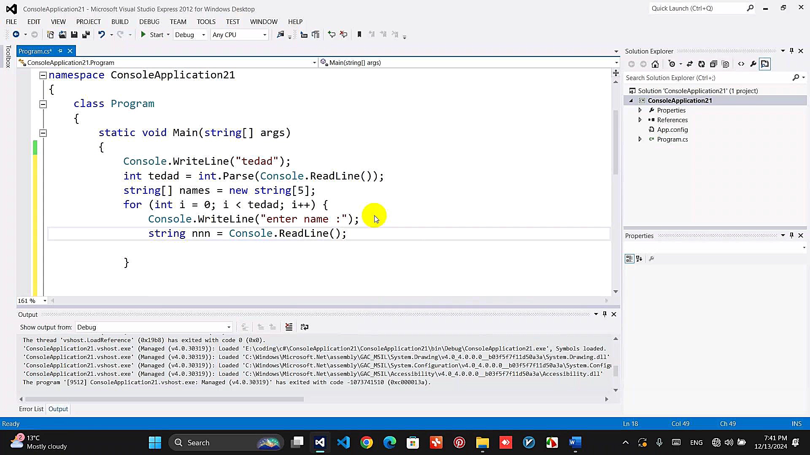
Task: Click Sync with Active Document icon
Action: (x=690, y=64)
